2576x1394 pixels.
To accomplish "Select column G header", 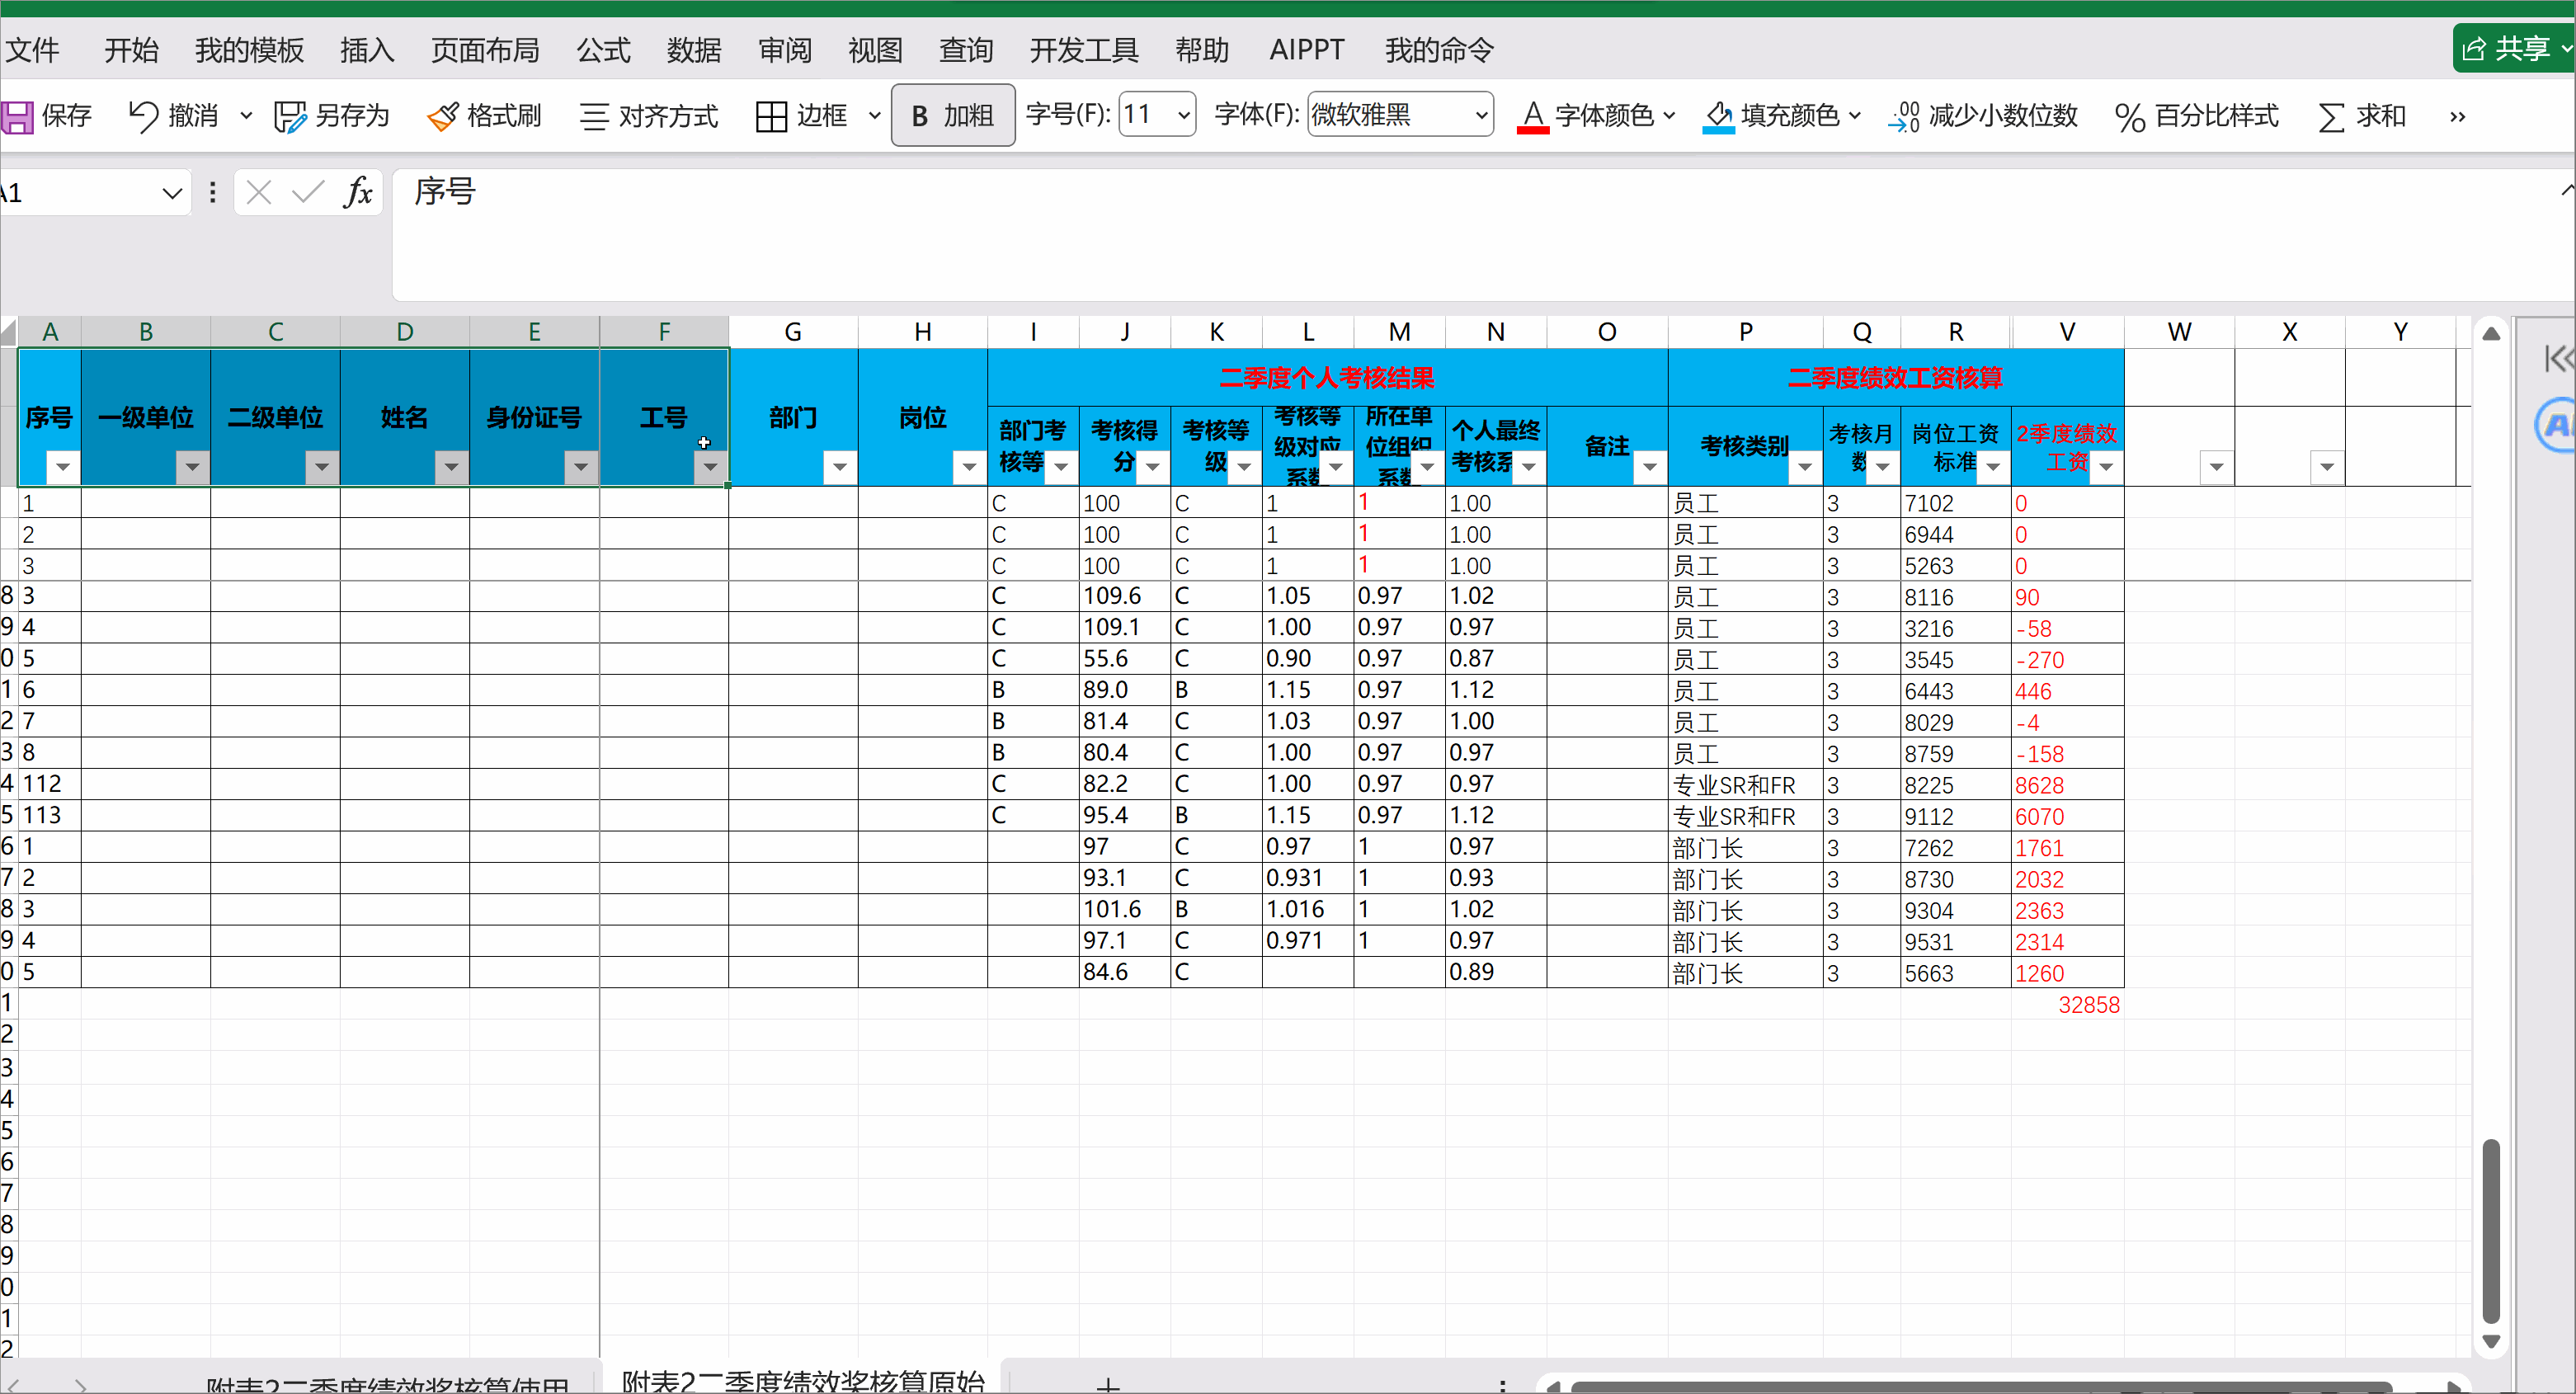I will click(x=793, y=332).
